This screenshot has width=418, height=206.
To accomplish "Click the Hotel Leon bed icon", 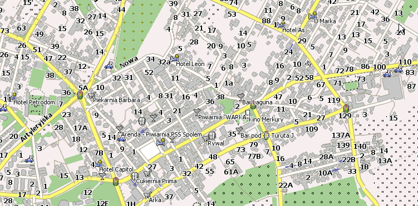I will click(x=175, y=58).
